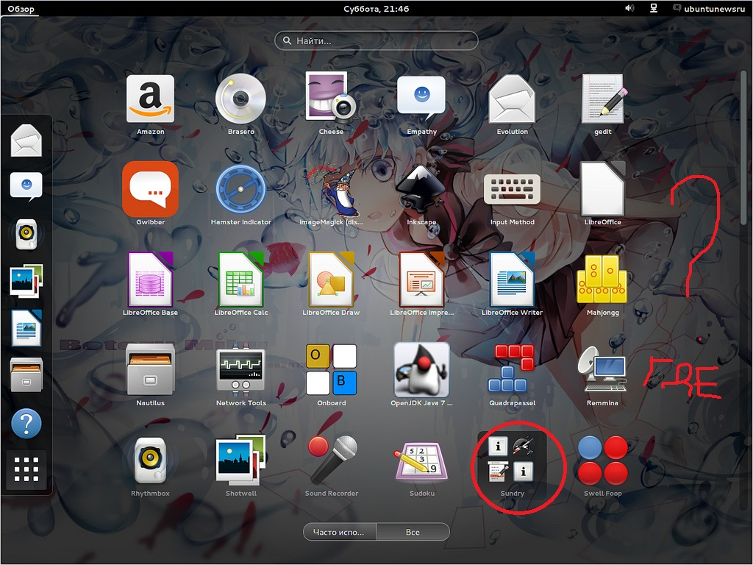Image resolution: width=753 pixels, height=565 pixels.
Task: Launch the Brasero disc burner app
Action: (240, 100)
